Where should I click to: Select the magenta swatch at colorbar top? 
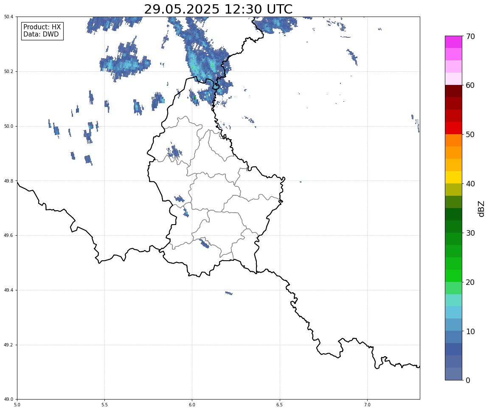(x=453, y=42)
